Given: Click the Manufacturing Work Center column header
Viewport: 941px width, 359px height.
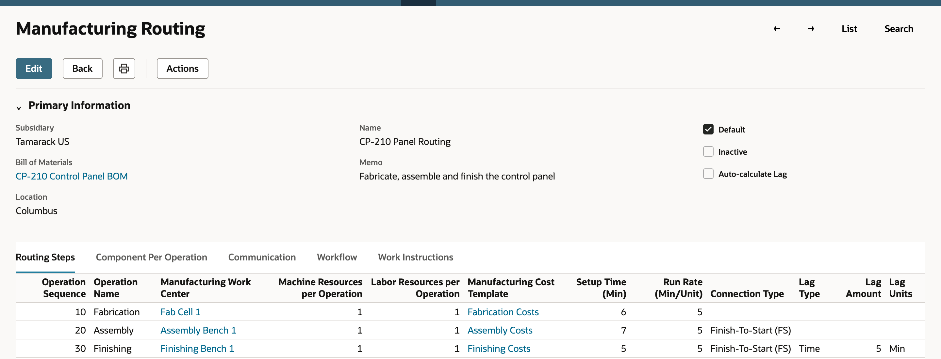Looking at the screenshot, I should (206, 288).
